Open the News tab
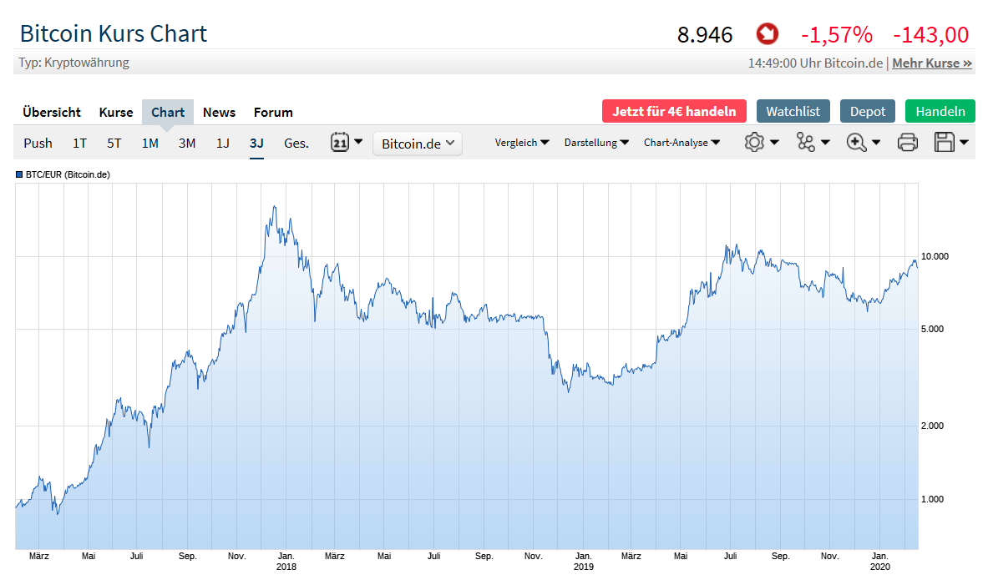988x575 pixels. tap(219, 112)
